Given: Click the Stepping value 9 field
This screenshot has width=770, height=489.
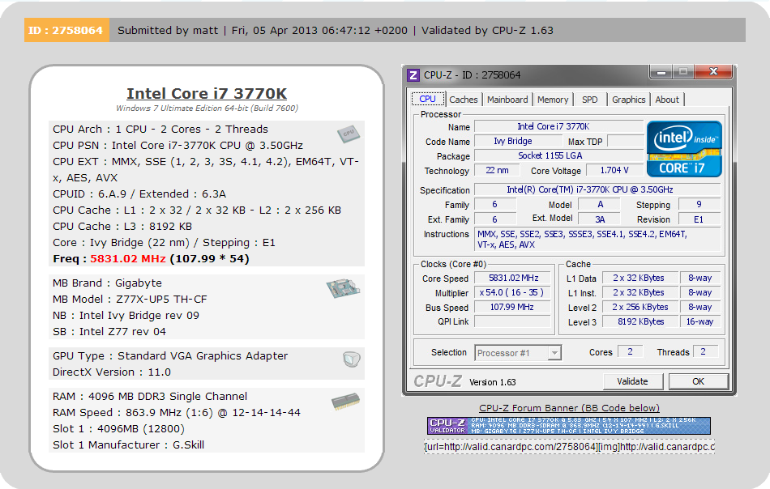Looking at the screenshot, I should coord(699,205).
